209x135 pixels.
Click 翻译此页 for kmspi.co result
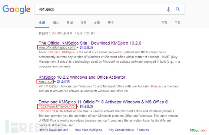pos(64,81)
